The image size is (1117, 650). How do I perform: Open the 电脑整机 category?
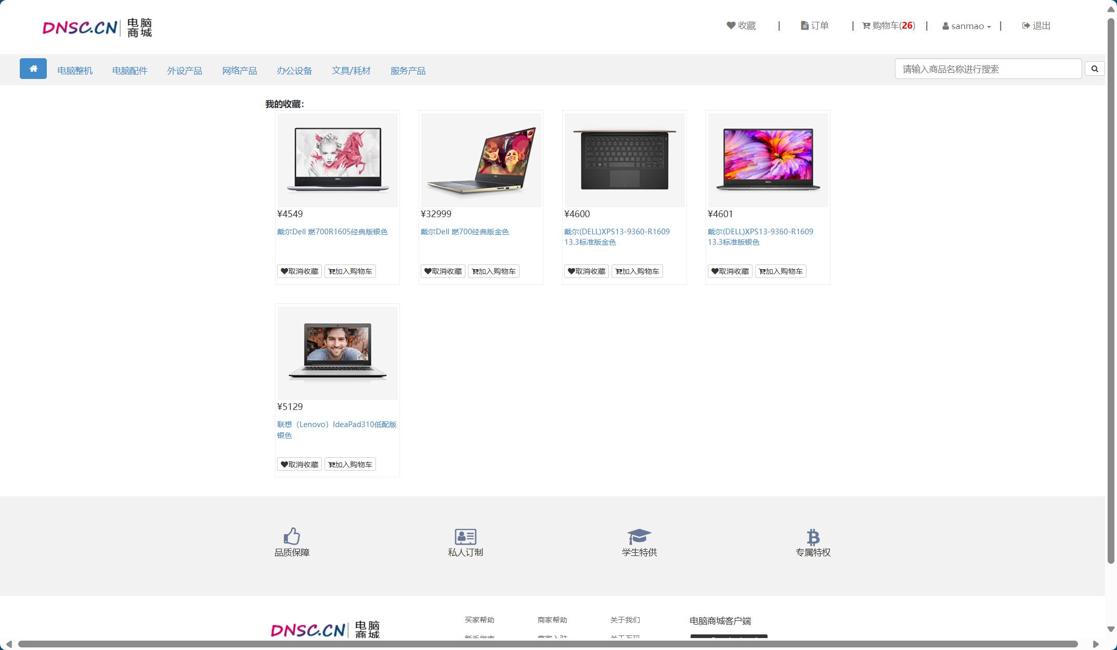(75, 71)
